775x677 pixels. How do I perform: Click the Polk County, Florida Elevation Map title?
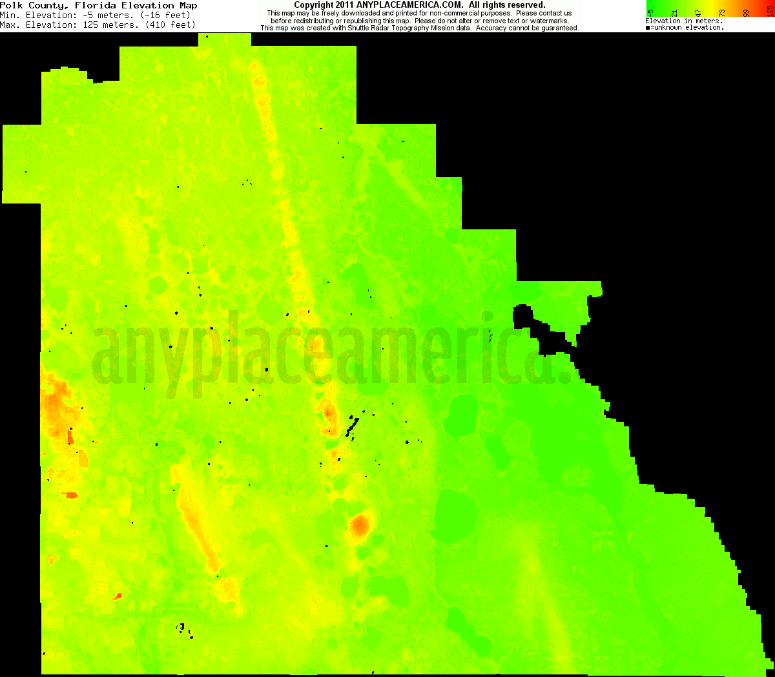coord(99,5)
